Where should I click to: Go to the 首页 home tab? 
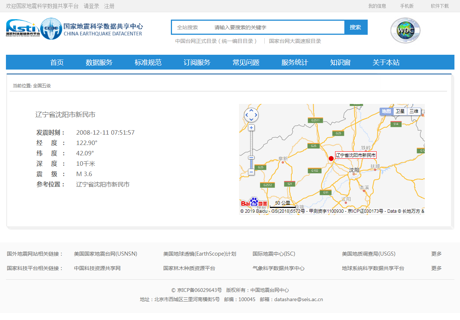[57, 63]
